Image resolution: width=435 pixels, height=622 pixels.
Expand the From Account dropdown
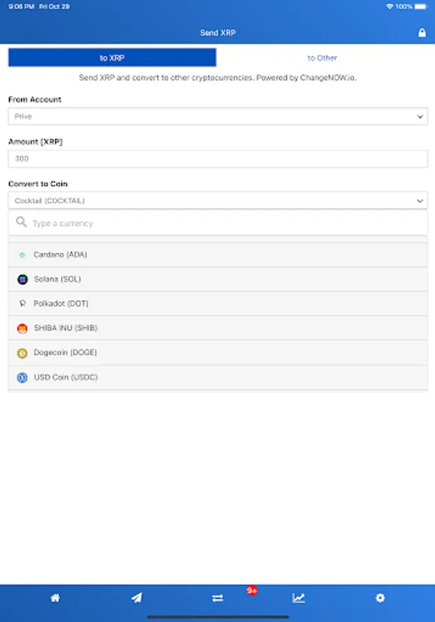click(217, 116)
